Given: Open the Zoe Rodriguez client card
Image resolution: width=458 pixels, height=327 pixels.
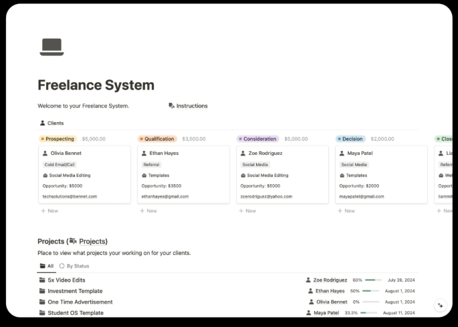Looking at the screenshot, I should 282,175.
